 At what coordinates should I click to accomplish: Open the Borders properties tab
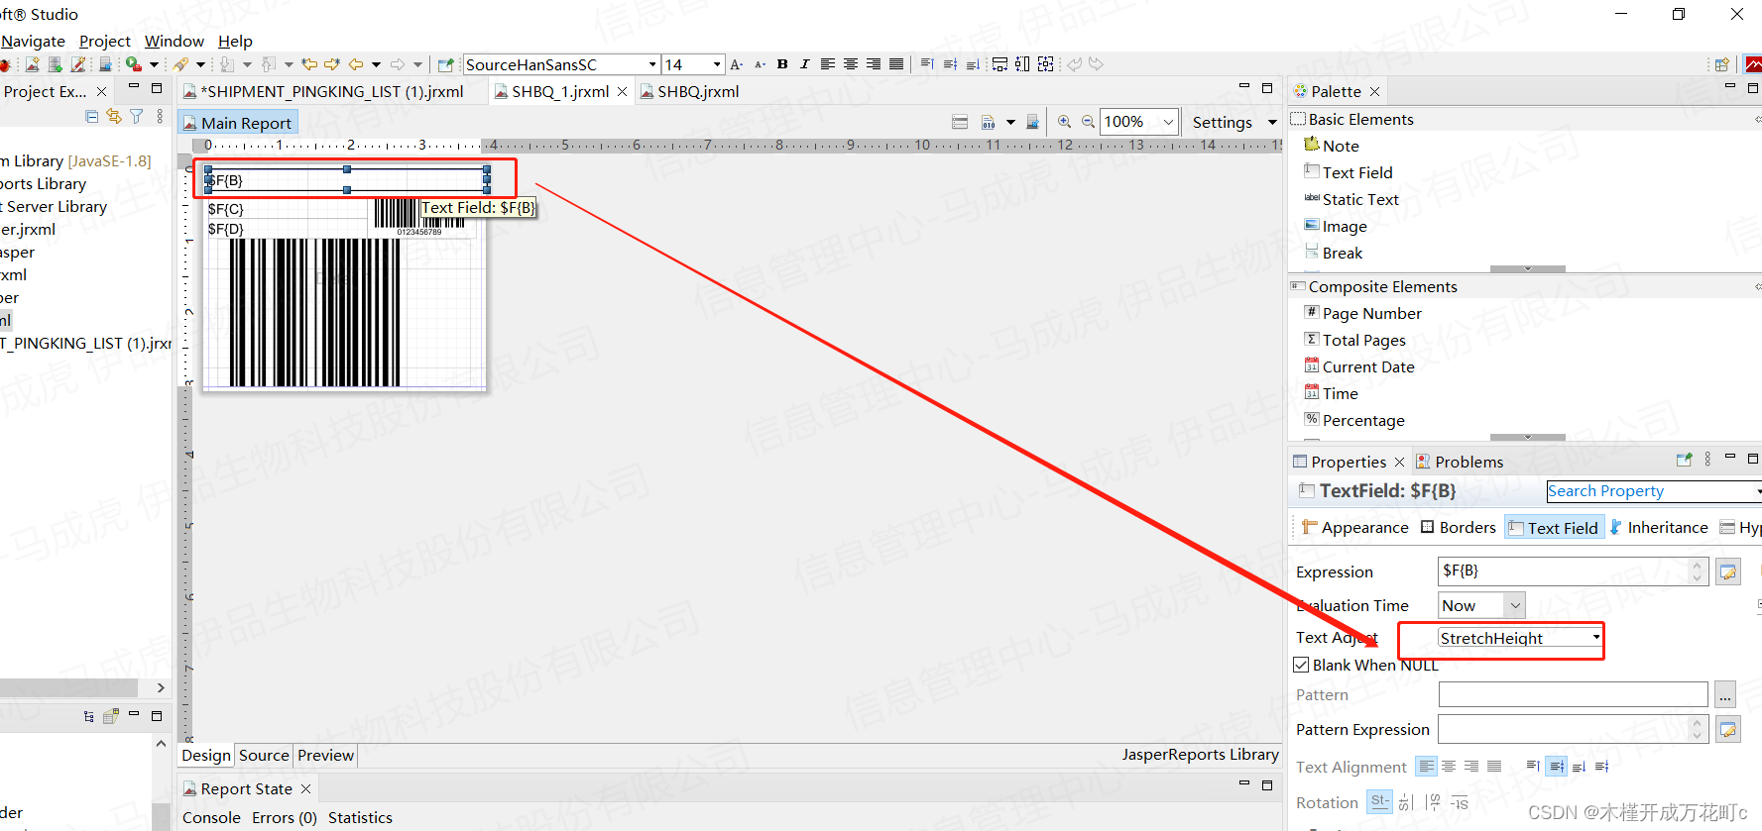point(1459,528)
